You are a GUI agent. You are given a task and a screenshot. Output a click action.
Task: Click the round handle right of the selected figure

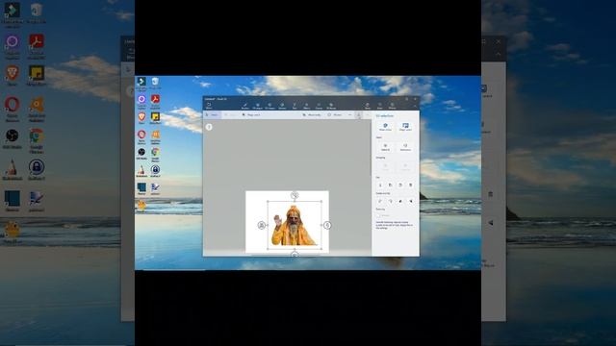327,225
